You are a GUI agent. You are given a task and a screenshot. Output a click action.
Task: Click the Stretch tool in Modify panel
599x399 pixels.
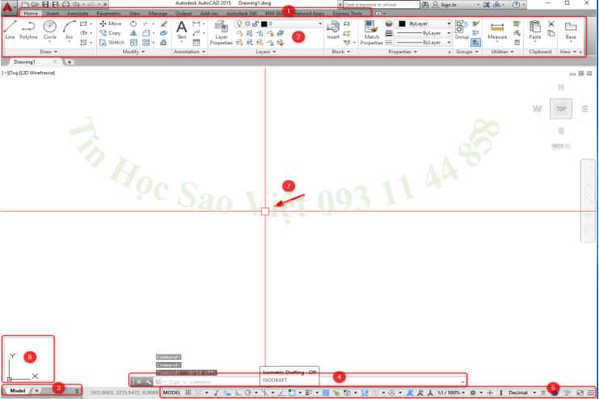pos(112,42)
